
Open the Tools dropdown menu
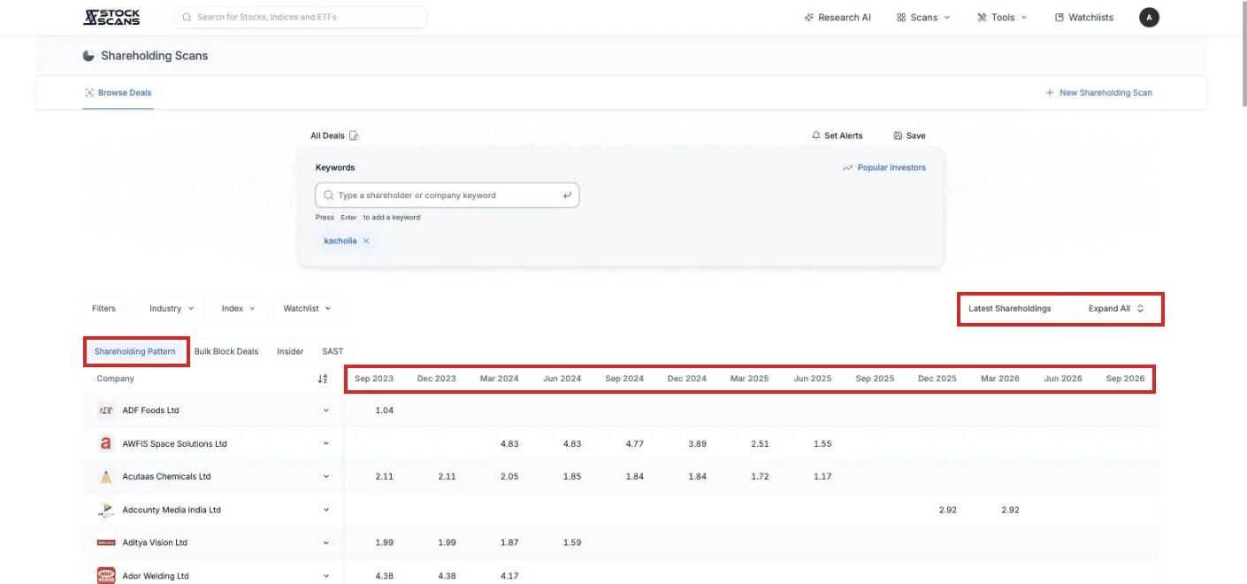tap(1002, 17)
